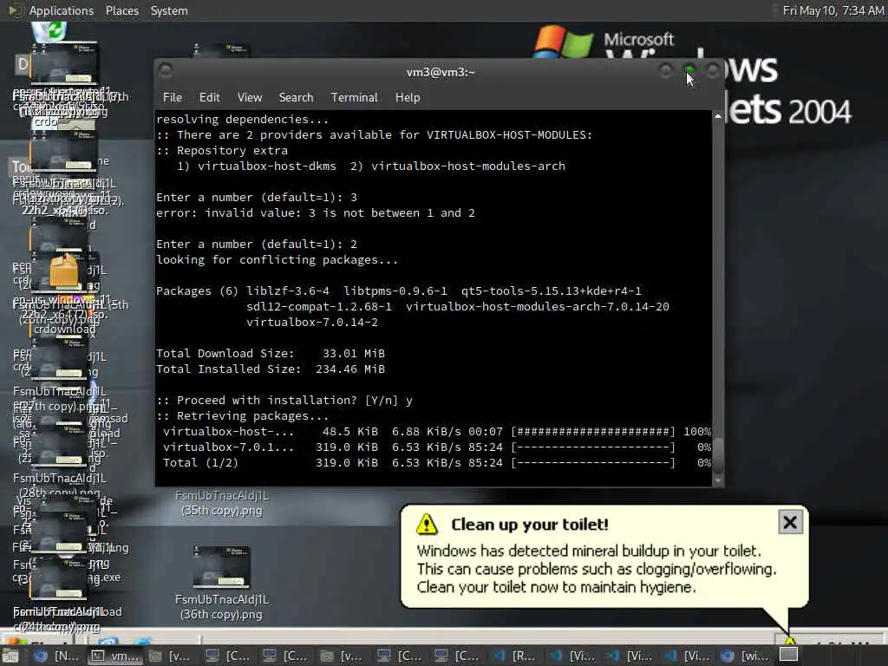Click 'looking for conflicting packages...' line
This screenshot has width=888, height=666.
277,259
